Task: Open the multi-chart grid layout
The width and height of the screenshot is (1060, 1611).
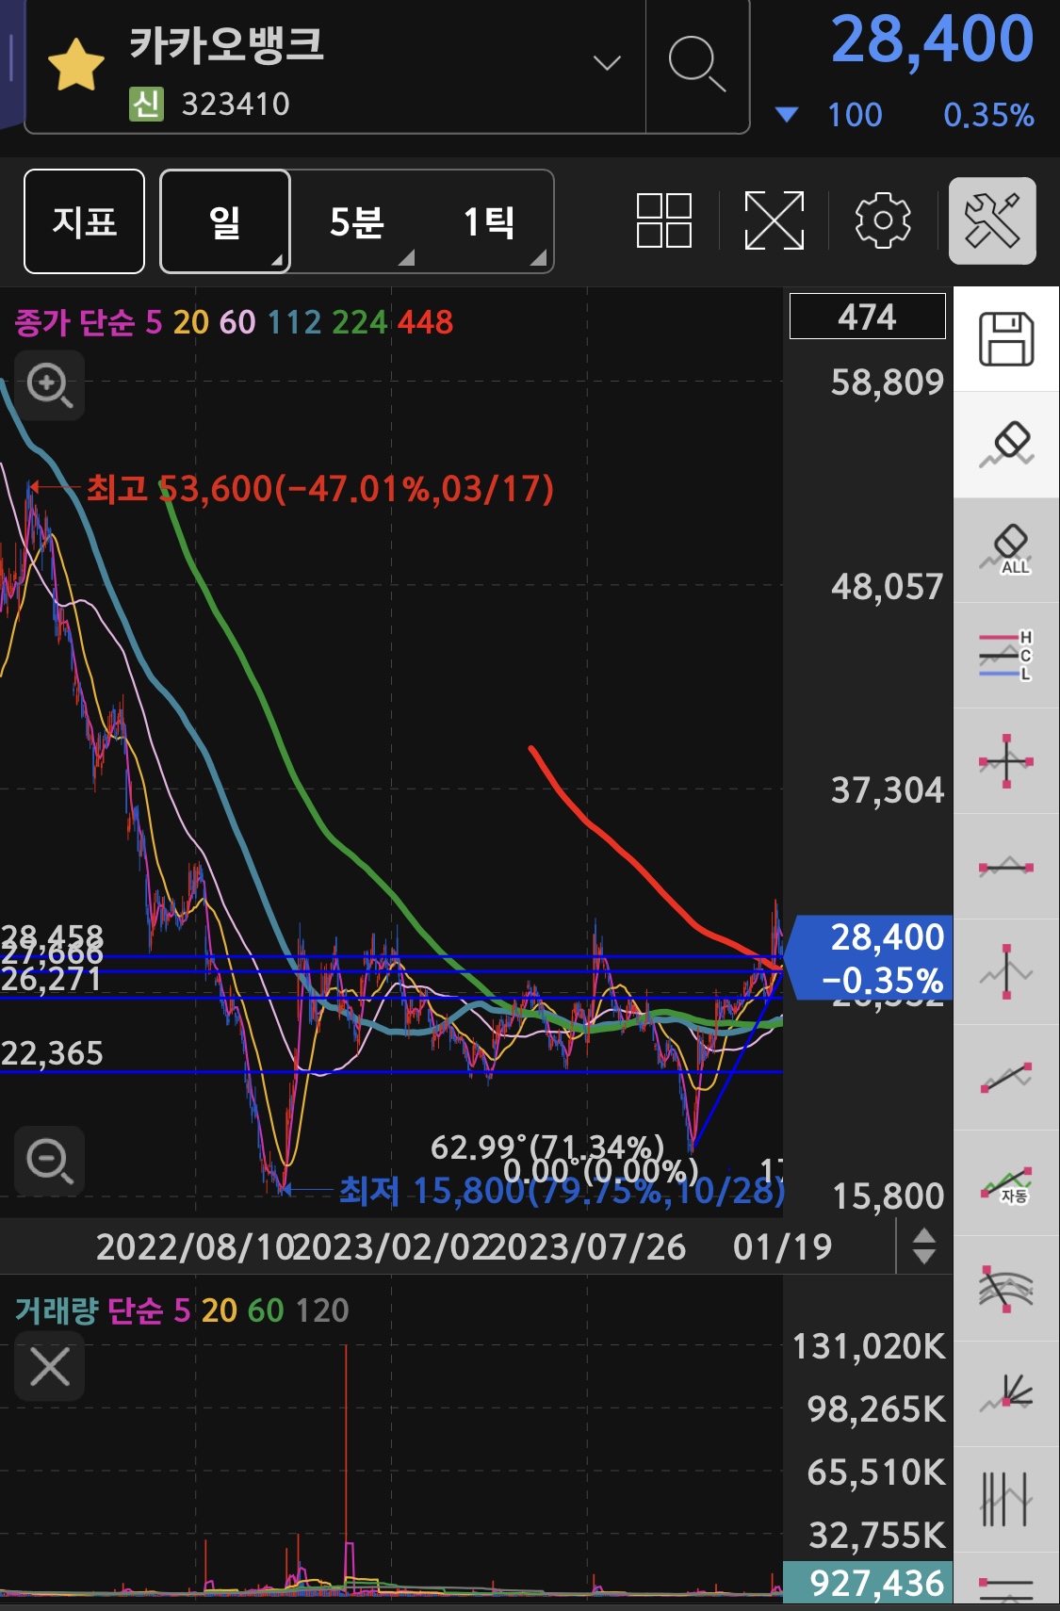Action: point(664,220)
